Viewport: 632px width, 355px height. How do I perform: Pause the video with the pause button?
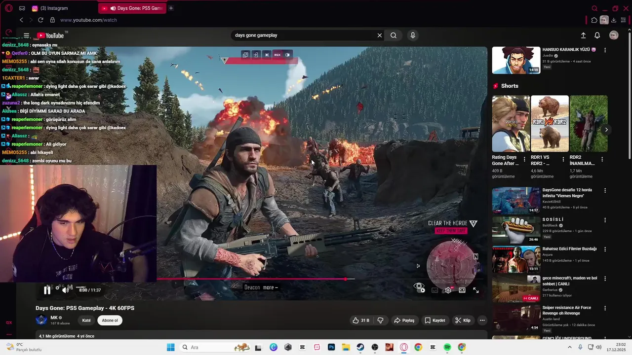(x=47, y=290)
